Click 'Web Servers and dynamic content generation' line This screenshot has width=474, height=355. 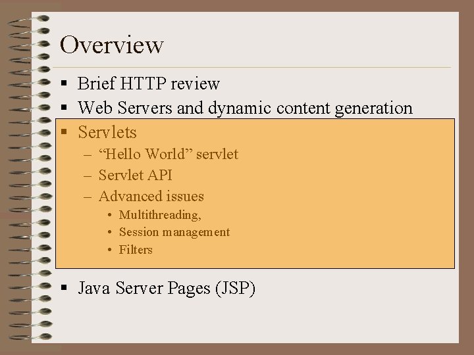pos(245,108)
